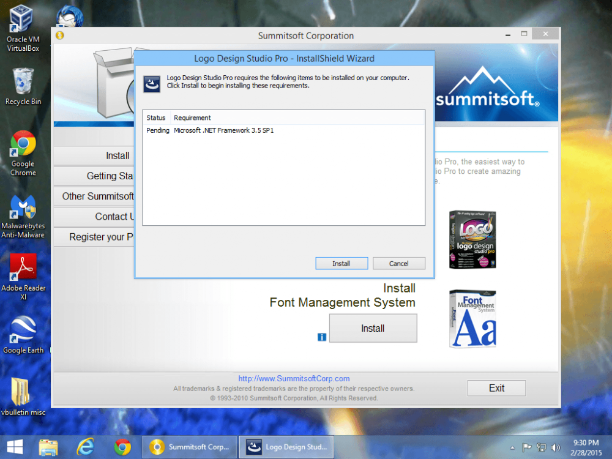Image resolution: width=612 pixels, height=459 pixels.
Task: Click Install in the InstallShield Wizard
Action: pyautogui.click(x=341, y=263)
